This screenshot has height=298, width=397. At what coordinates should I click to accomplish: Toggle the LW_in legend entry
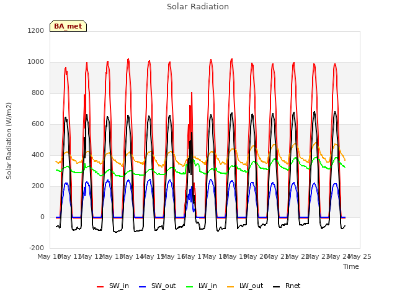tap(202, 286)
